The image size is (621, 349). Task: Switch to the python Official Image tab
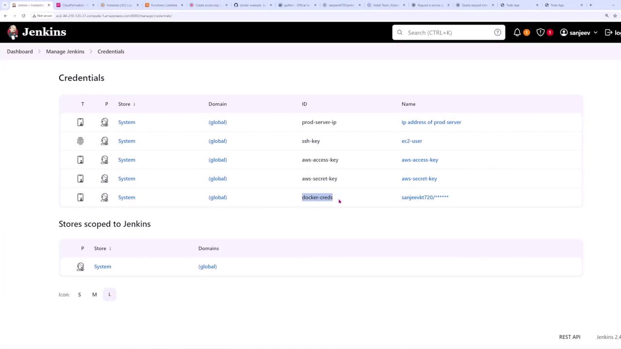pos(297,5)
